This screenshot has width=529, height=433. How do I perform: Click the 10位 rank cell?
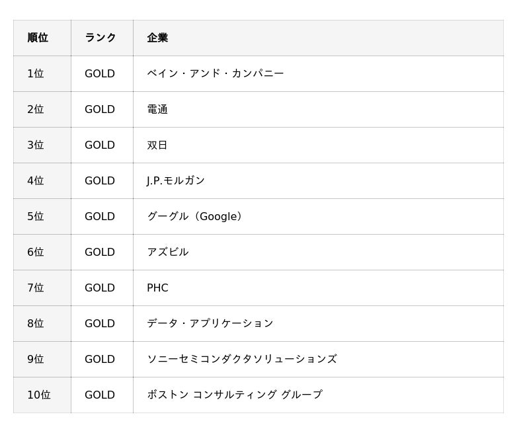tap(39, 395)
